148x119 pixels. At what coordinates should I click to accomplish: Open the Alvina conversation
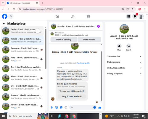22,78
